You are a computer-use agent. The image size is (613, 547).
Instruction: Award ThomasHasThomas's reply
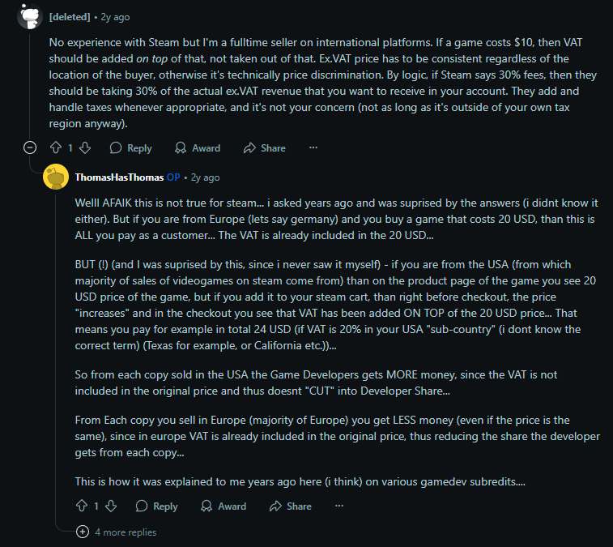pos(223,506)
